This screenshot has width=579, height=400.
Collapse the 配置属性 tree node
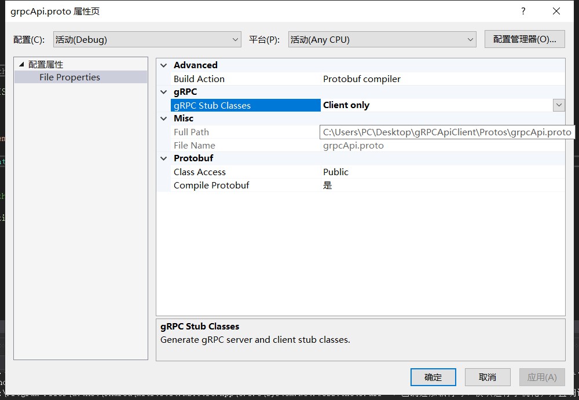pyautogui.click(x=22, y=64)
